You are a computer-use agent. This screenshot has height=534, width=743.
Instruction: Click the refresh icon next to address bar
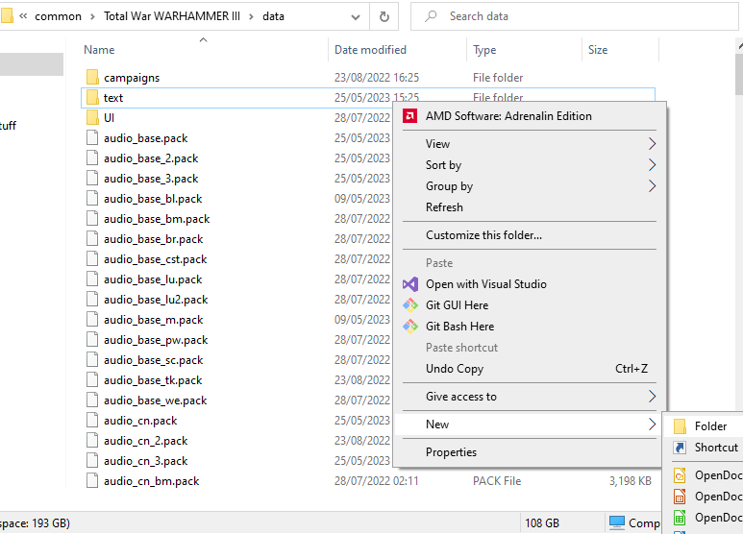(x=384, y=16)
